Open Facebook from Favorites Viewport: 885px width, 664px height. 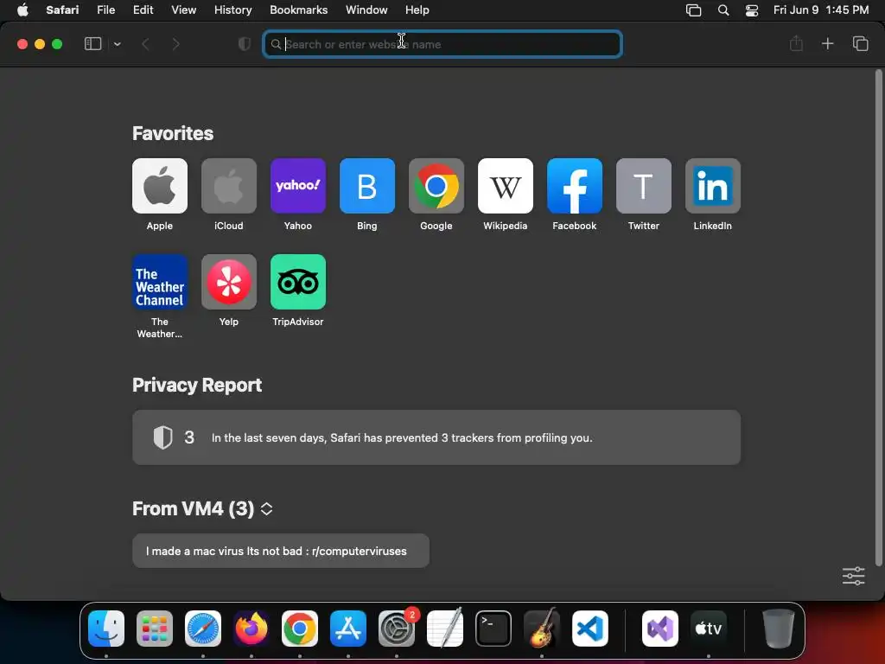point(575,186)
